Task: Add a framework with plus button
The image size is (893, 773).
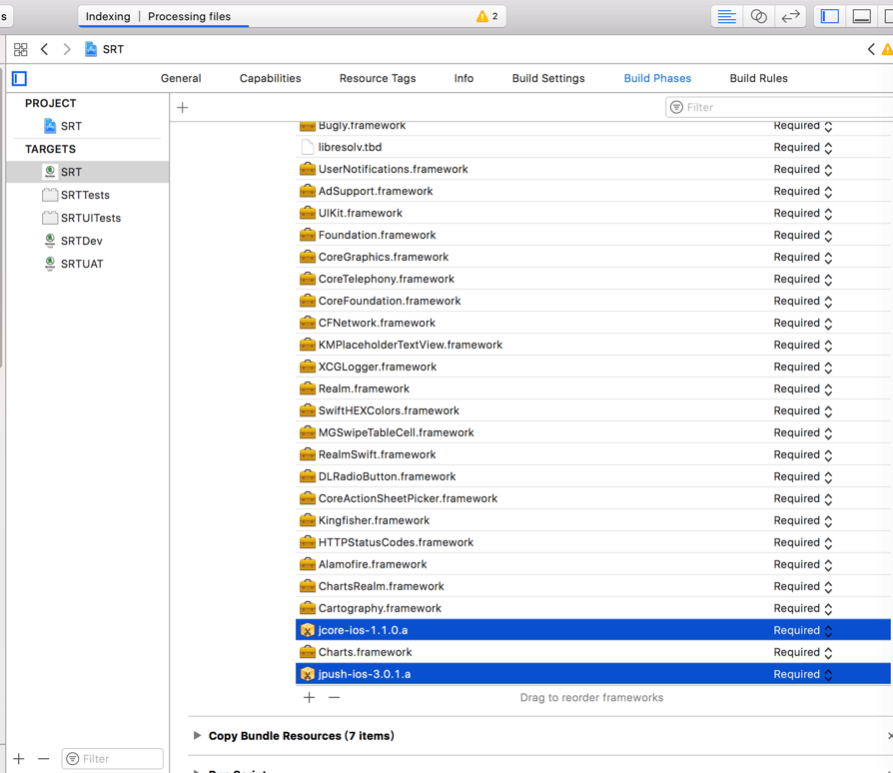Action: (x=310, y=697)
